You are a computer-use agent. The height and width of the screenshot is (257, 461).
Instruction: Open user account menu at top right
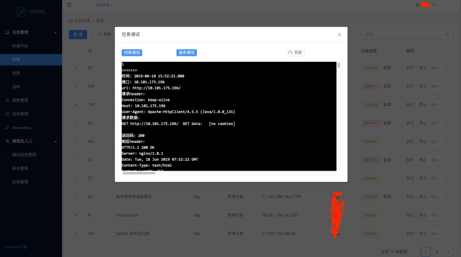425,5
